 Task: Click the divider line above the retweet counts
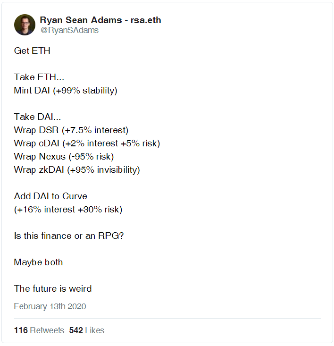pos(167,319)
